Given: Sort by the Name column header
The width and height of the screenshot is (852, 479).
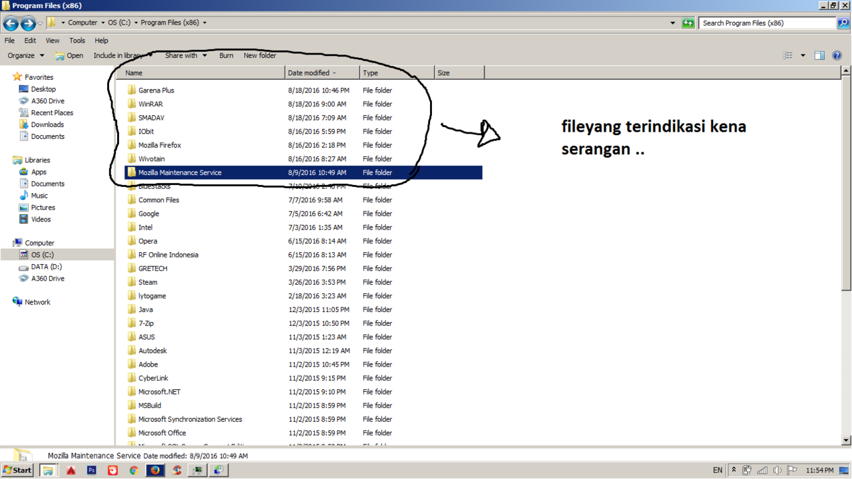Looking at the screenshot, I should point(203,73).
